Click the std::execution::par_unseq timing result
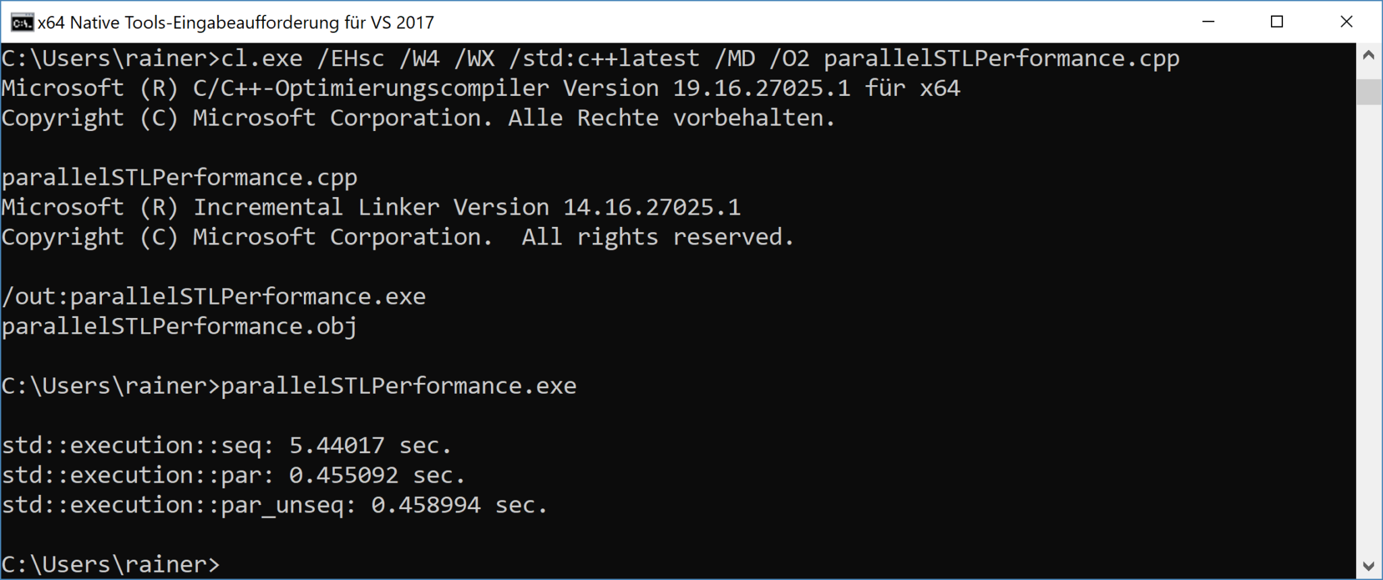Viewport: 1383px width, 580px height. [274, 505]
